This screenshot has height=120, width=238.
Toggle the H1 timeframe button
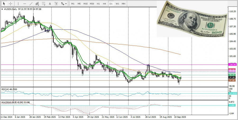(x=98, y=4)
